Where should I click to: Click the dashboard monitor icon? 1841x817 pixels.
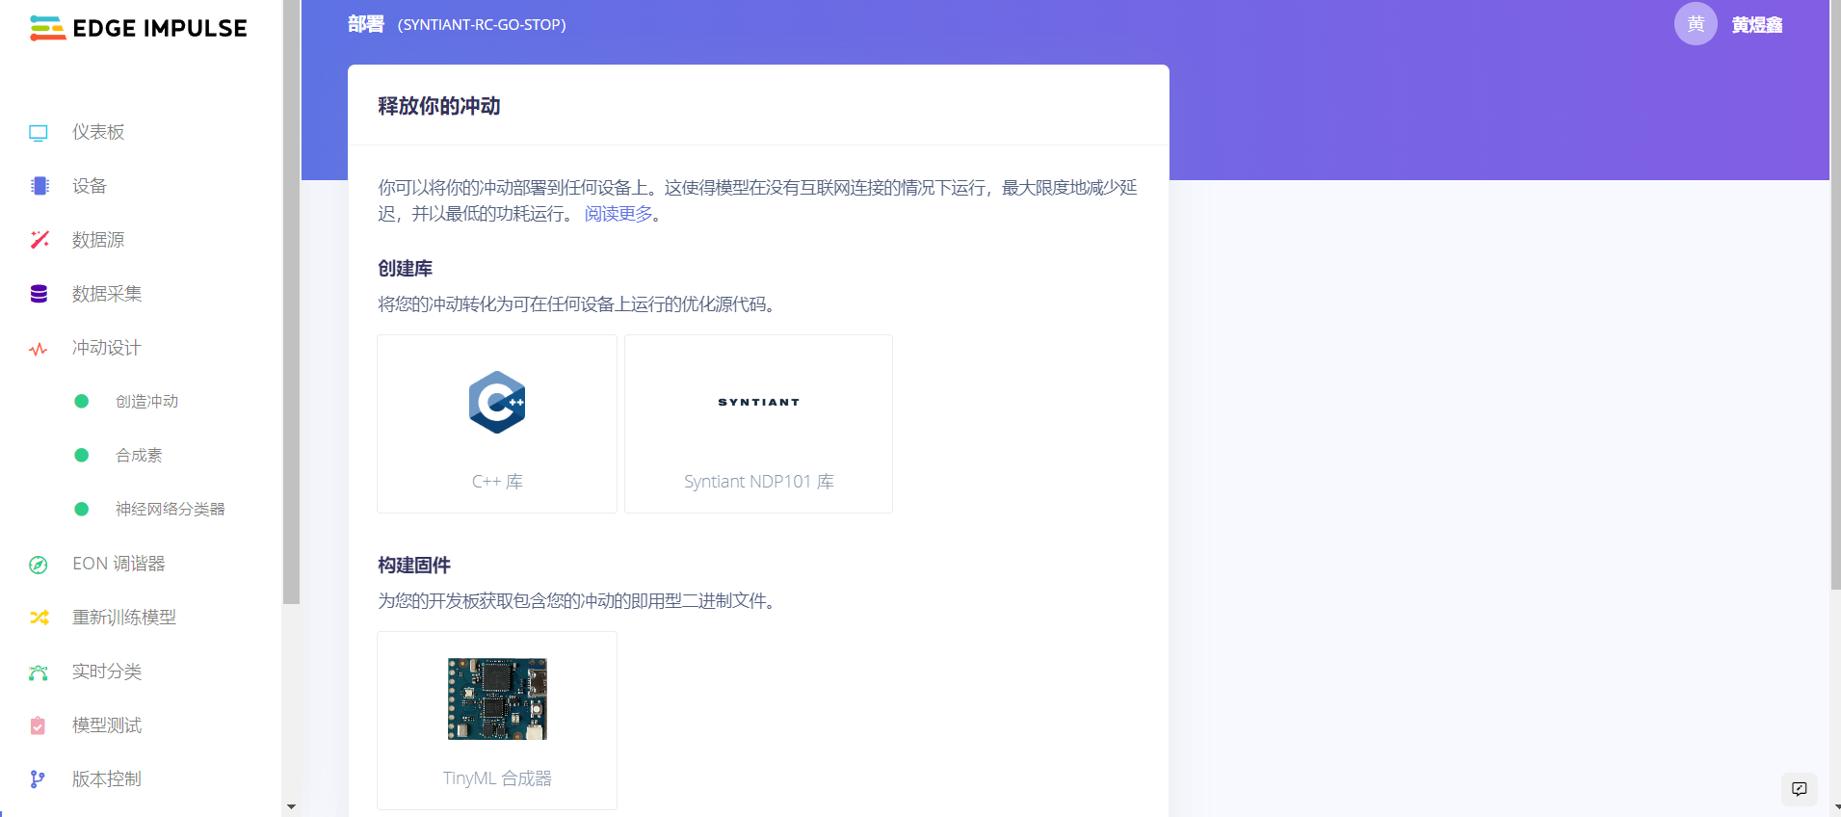(x=39, y=133)
